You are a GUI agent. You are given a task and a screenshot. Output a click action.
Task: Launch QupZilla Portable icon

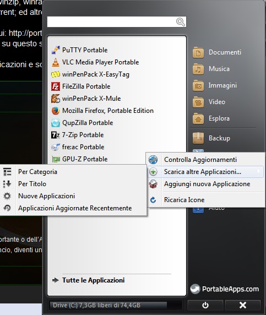tap(56, 123)
